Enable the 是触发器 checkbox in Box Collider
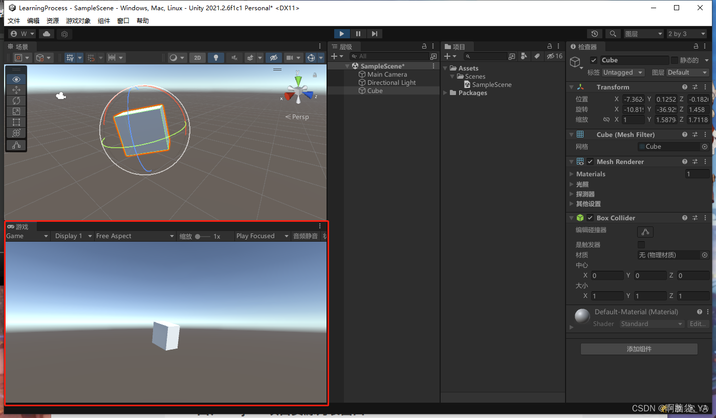This screenshot has width=716, height=418. (640, 244)
